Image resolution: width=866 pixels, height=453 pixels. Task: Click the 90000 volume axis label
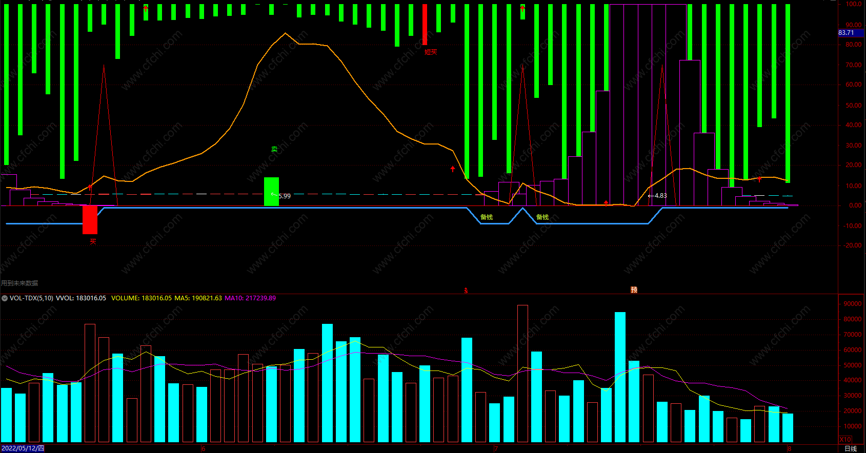(x=852, y=304)
